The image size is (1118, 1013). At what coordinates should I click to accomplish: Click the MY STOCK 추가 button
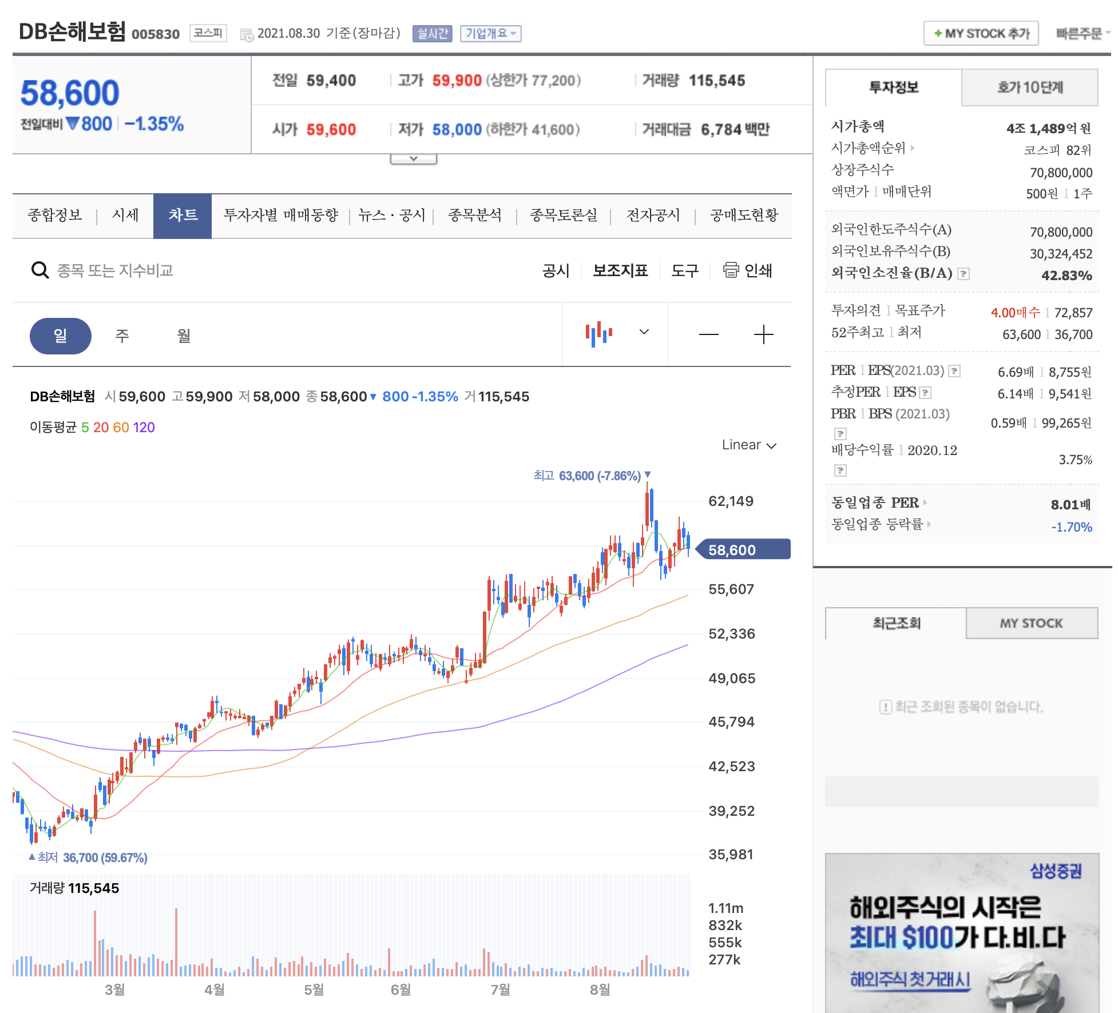click(981, 34)
